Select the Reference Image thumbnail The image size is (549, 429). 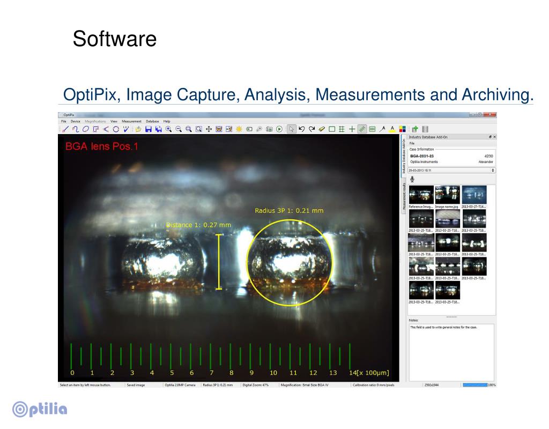pos(421,195)
